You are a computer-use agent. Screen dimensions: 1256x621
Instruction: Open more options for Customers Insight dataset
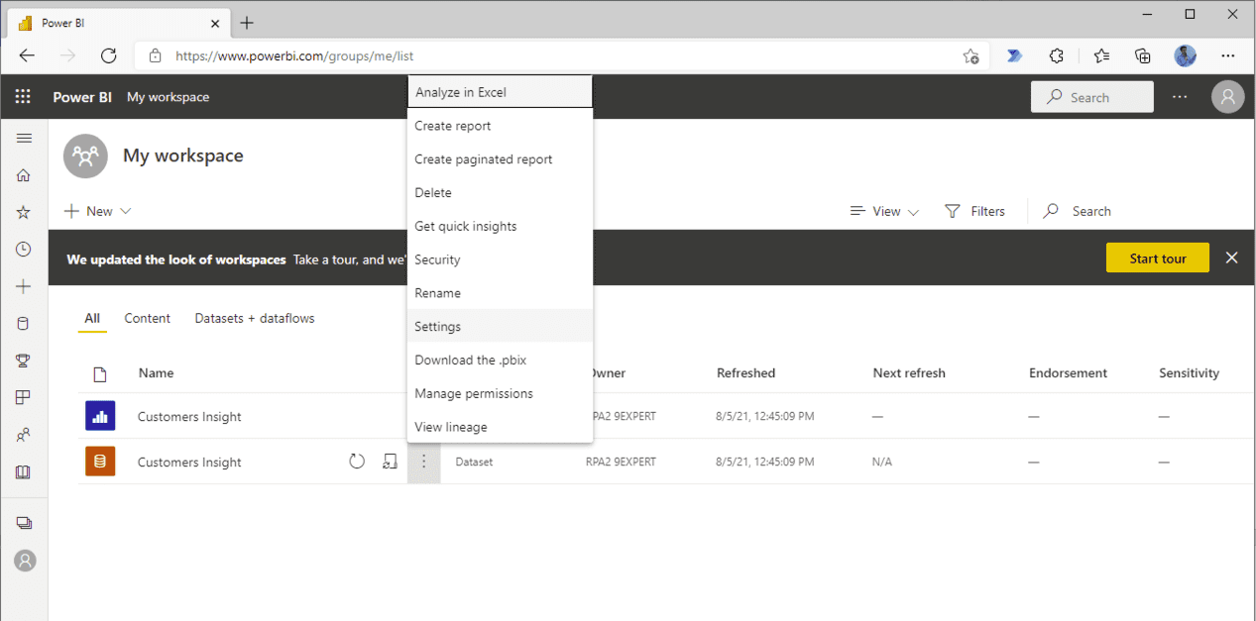[x=423, y=461]
